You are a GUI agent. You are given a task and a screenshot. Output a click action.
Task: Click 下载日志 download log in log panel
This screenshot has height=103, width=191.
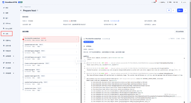tap(172, 39)
